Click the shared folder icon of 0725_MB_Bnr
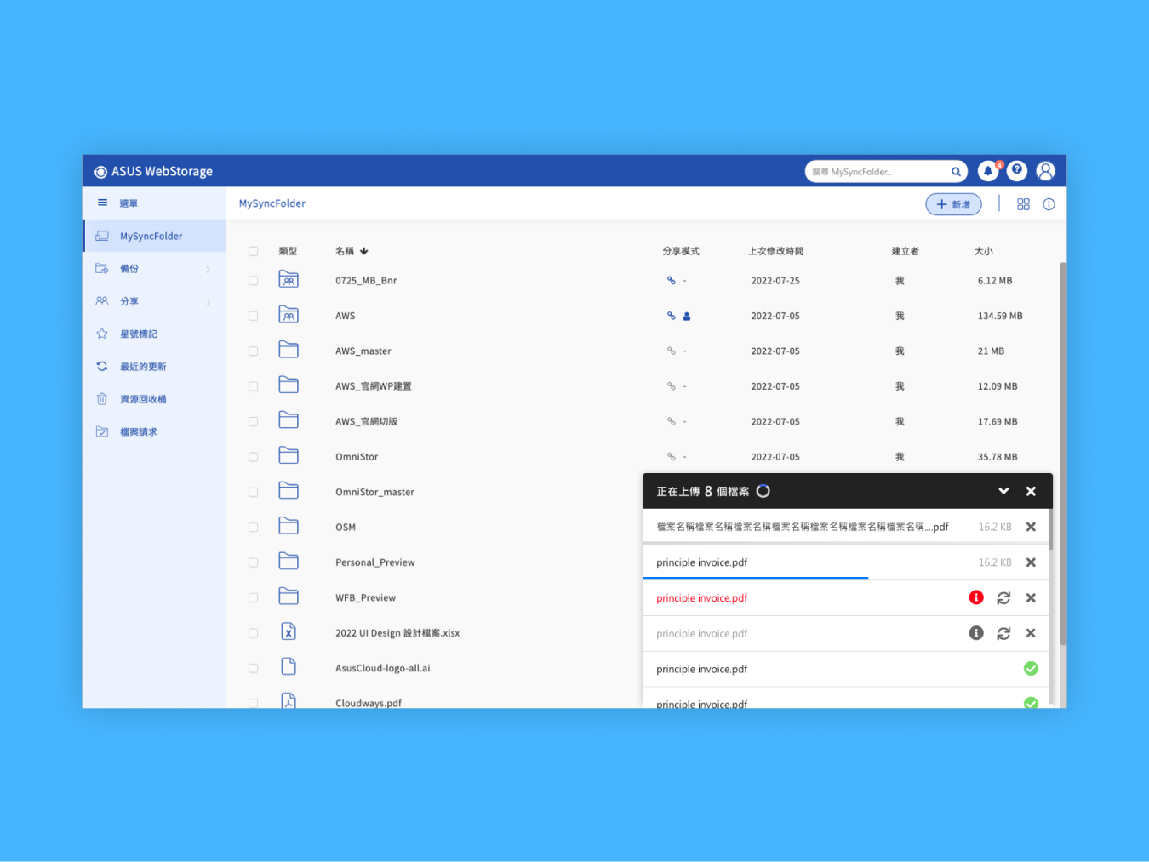This screenshot has height=862, width=1149. pos(289,279)
